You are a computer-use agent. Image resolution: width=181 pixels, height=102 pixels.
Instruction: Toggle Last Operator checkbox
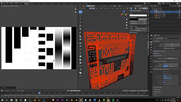(x=130, y=33)
